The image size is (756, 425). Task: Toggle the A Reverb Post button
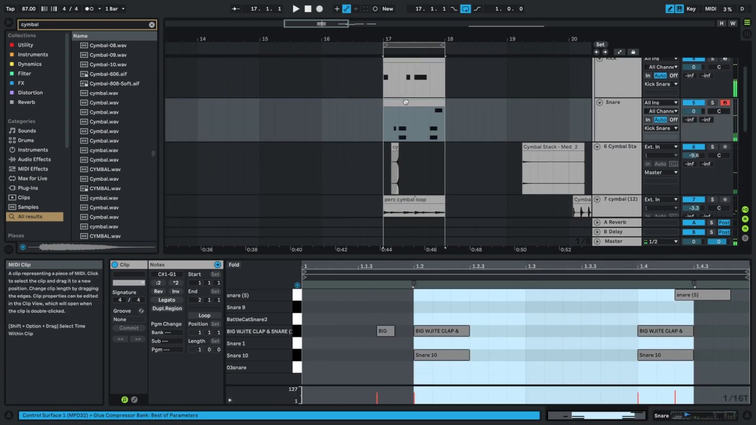(724, 223)
